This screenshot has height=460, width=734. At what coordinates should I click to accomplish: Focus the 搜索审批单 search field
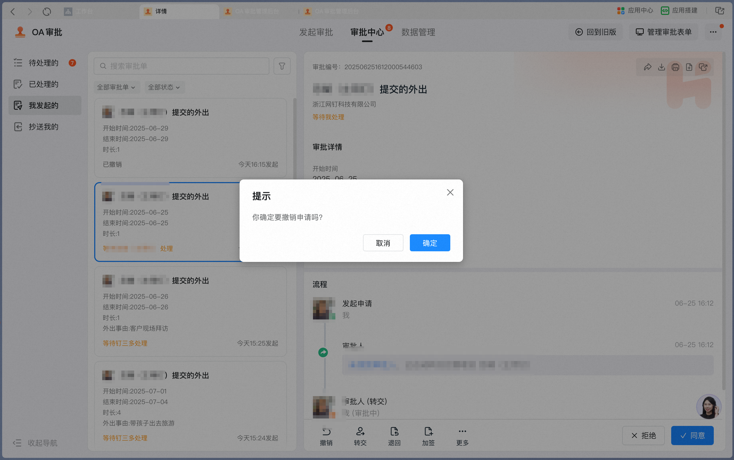click(x=182, y=66)
